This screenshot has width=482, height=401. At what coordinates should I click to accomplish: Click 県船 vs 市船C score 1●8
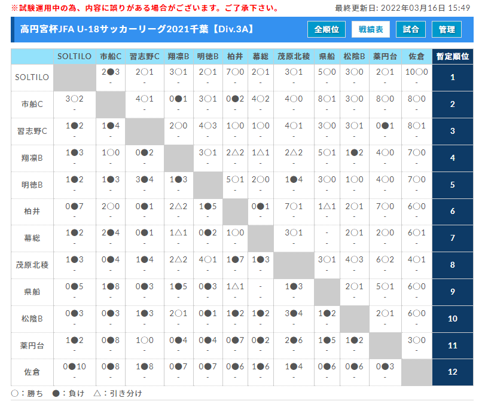[x=111, y=286]
